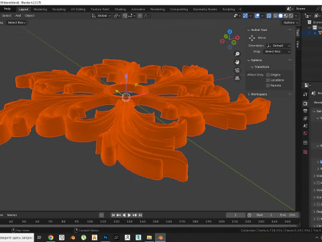
Task: Open the Drag Select Box dropdown in sidebar
Action: tap(277, 52)
